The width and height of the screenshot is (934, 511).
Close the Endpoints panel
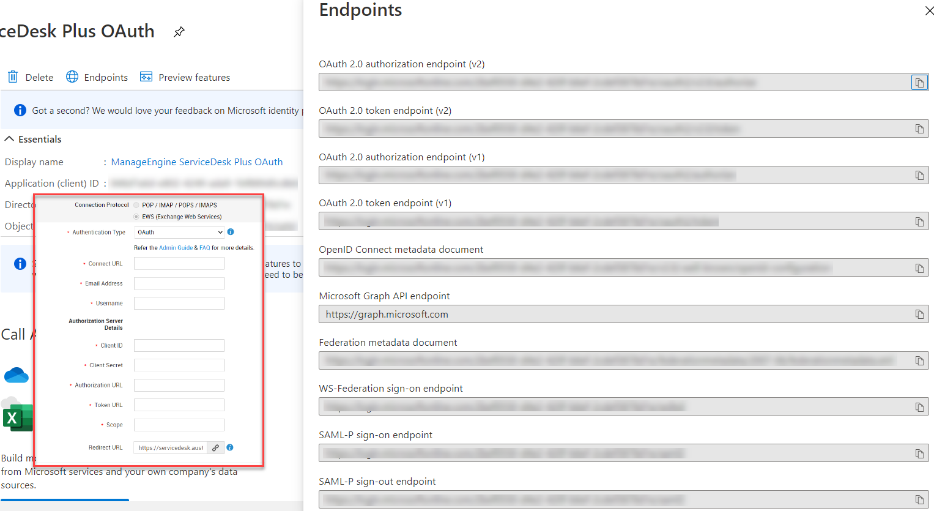tap(928, 11)
